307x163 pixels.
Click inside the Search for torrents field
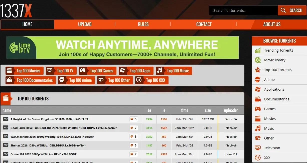pos(243,11)
